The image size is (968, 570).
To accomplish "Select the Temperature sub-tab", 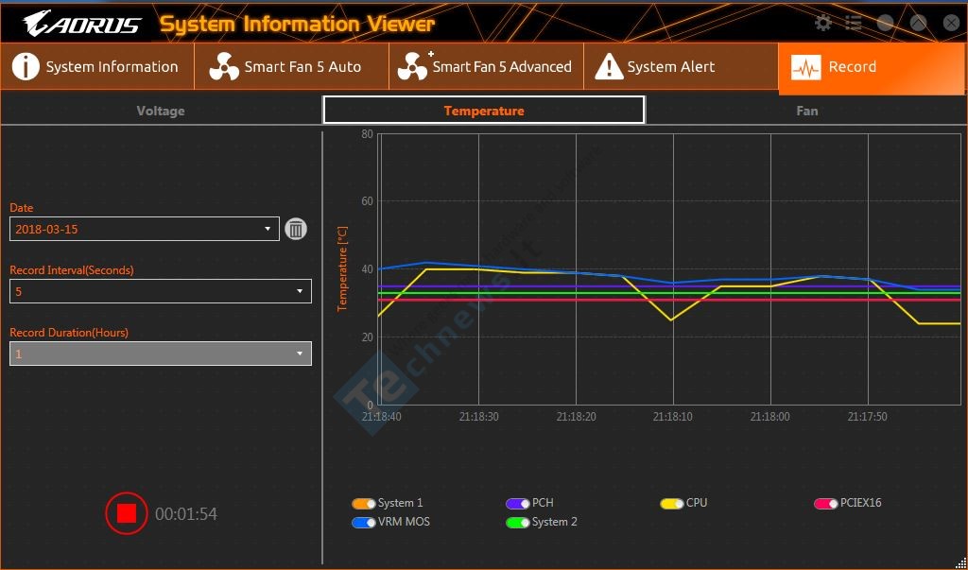I will pos(484,111).
